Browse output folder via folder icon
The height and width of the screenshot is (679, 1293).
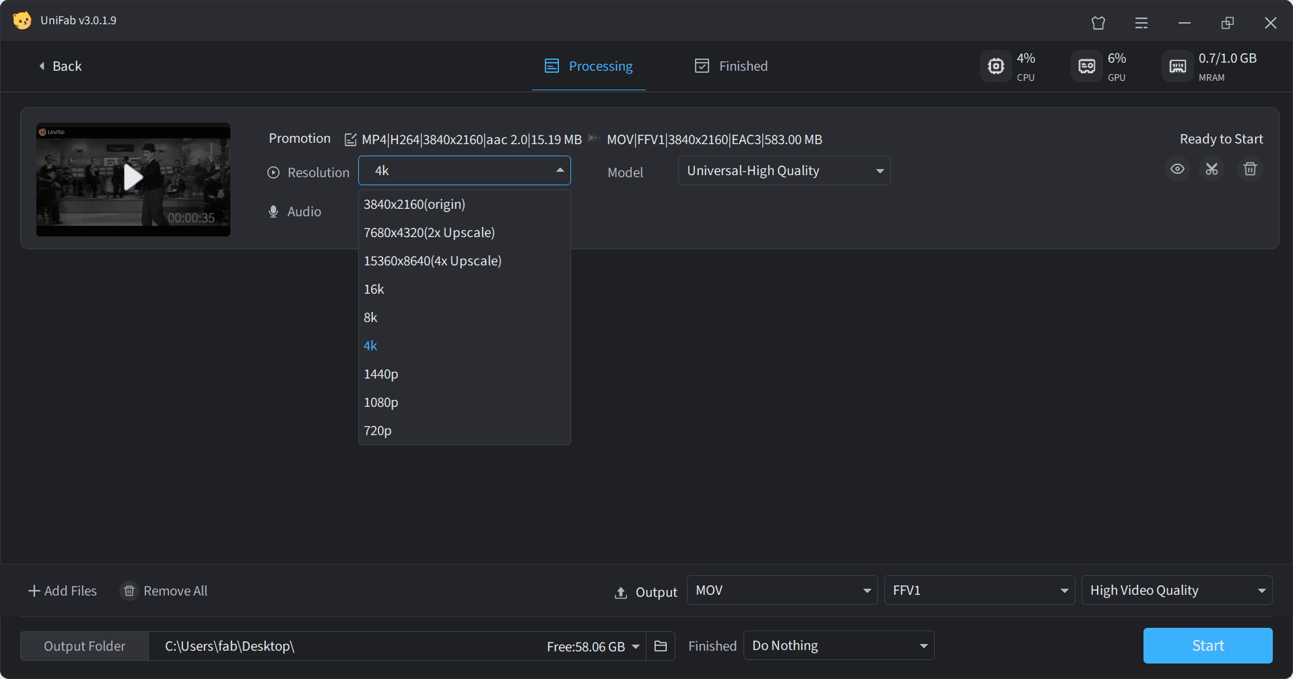coord(661,646)
